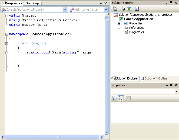Collapse the class Program block

tap(6, 43)
